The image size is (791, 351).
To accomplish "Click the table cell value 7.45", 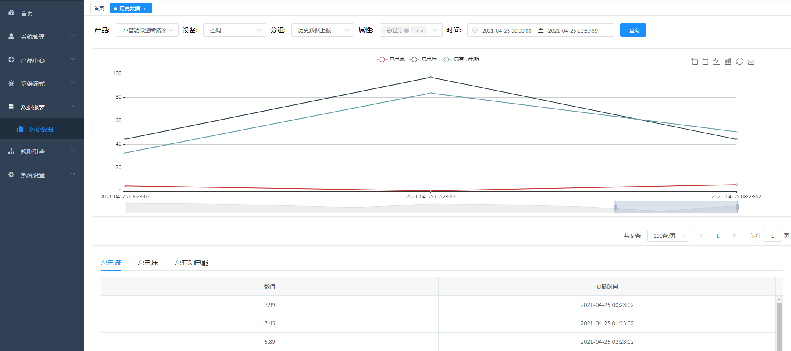I will (270, 323).
